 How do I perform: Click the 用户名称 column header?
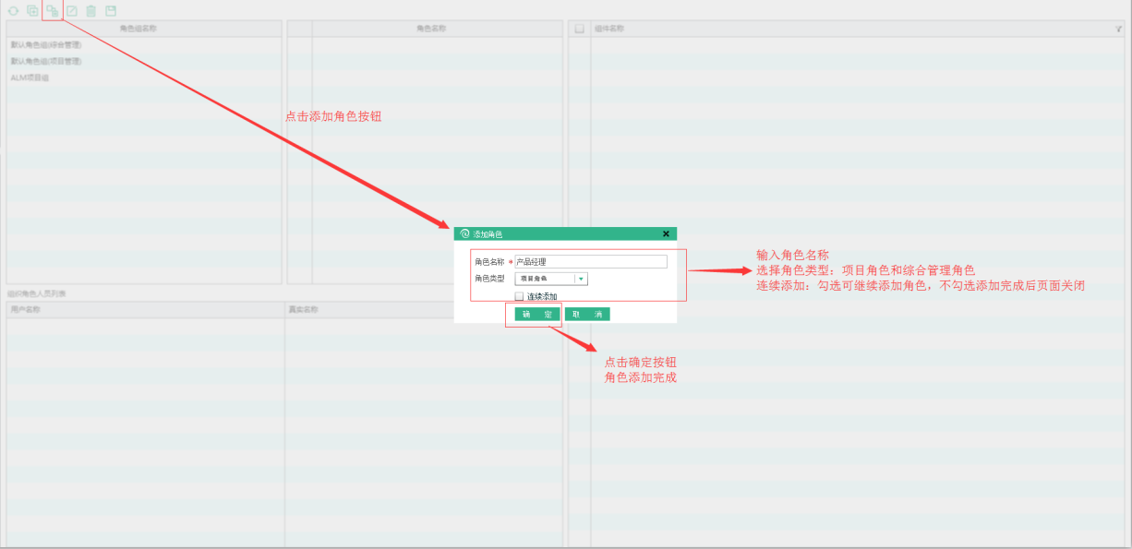point(146,309)
